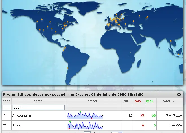Click the max value 68

click(154, 115)
